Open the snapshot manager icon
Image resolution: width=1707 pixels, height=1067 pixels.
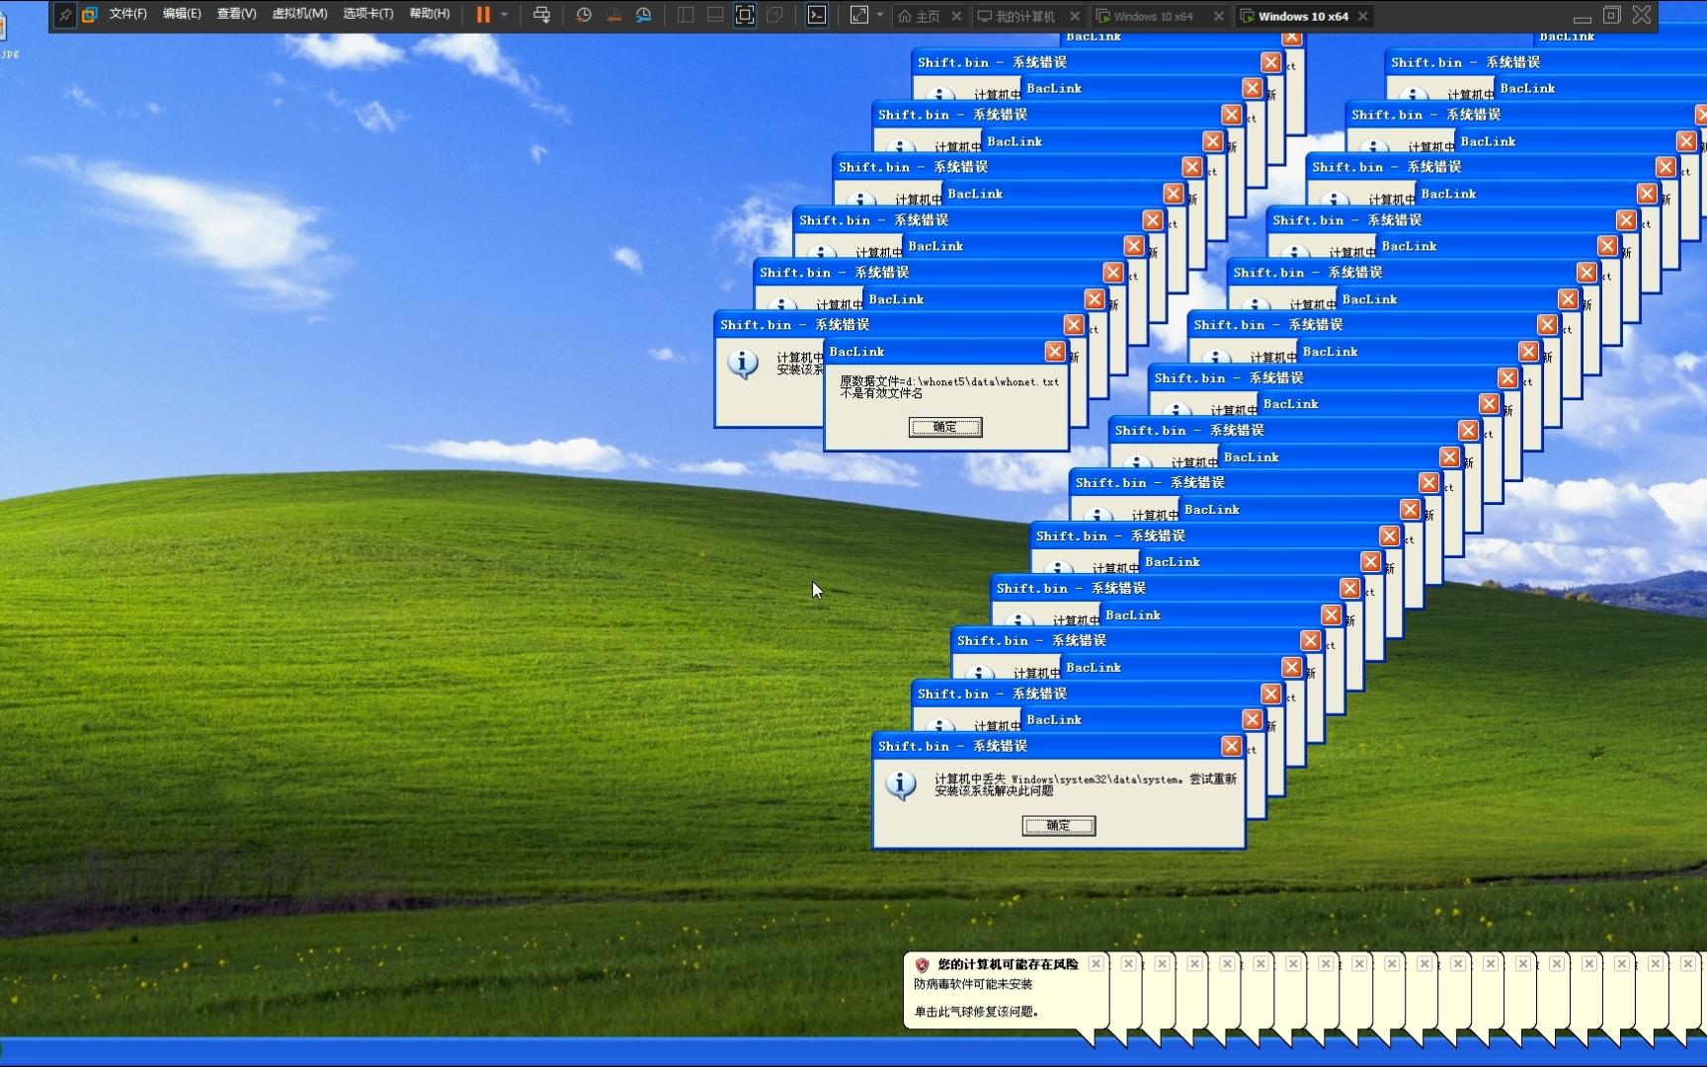(643, 15)
